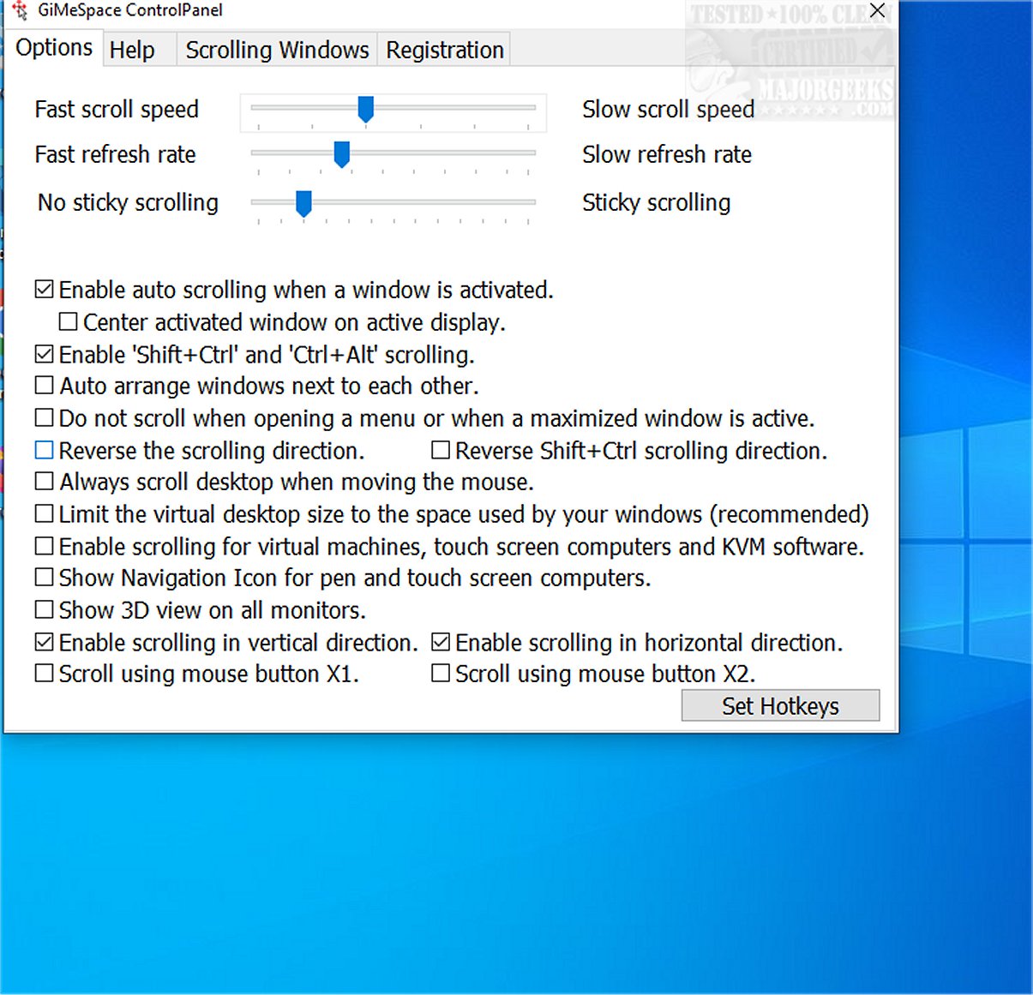
Task: Check Center activated window on active display
Action: point(68,321)
